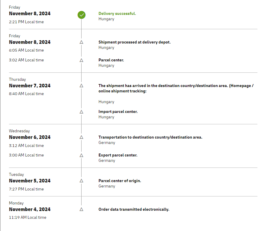Screen dimensions: 261x231
Task: Click the Delivery successful green status text
Action: click(x=117, y=13)
